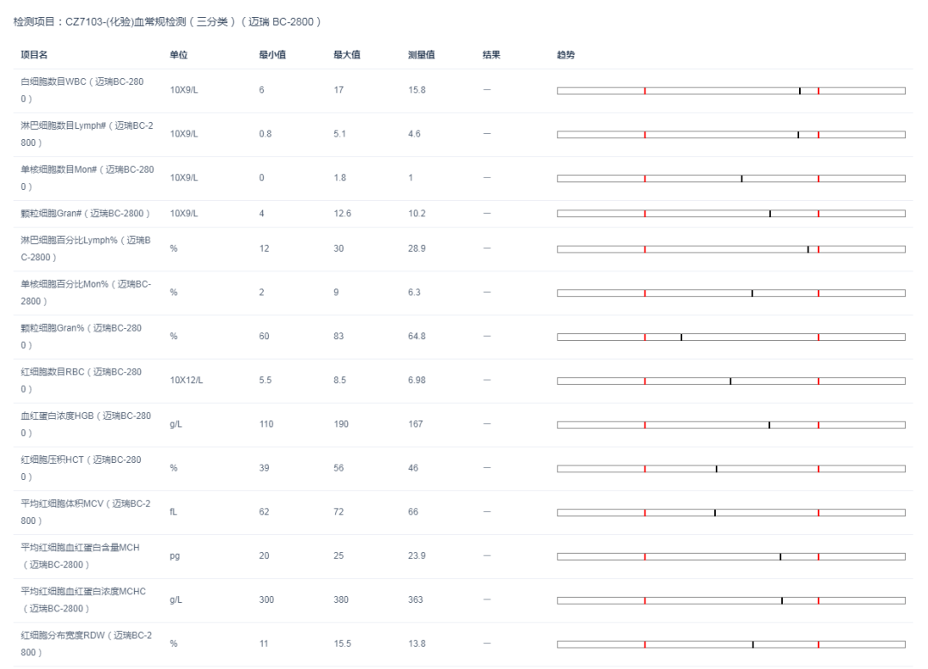Select the 平均红细胞体积MCV row name
The height and width of the screenshot is (669, 928).
point(86,512)
